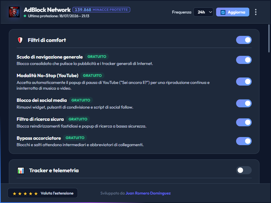Click the red shield icon beside Filtri di comfort

(20, 40)
